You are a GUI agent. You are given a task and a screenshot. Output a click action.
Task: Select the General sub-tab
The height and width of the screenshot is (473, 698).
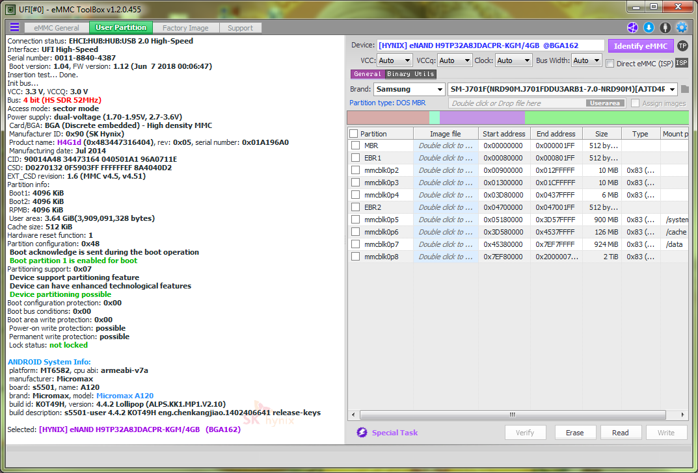click(368, 74)
